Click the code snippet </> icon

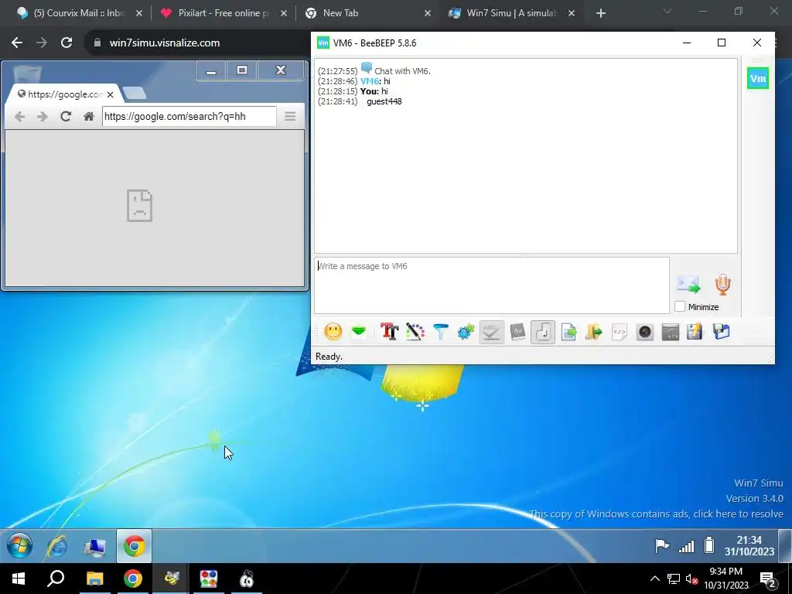(x=620, y=332)
